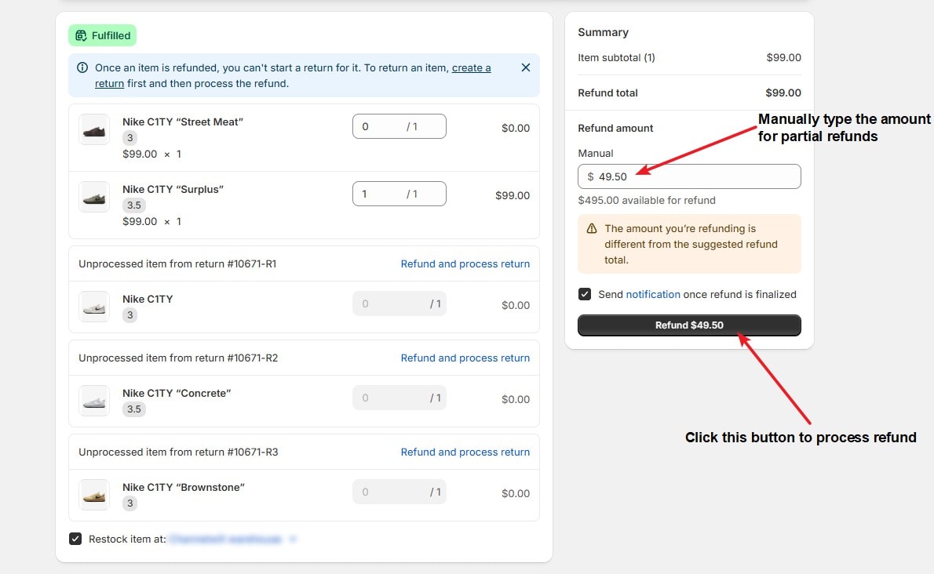This screenshot has height=574, width=934.
Task: Click size badge 3.5 under Concrete
Action: pyautogui.click(x=134, y=409)
